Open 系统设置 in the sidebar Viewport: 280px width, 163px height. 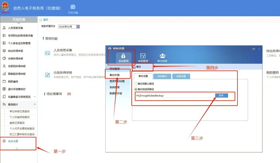pyautogui.click(x=13, y=141)
